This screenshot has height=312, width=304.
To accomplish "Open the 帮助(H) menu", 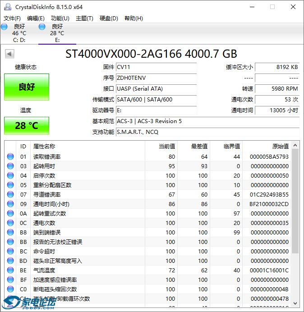I will pyautogui.click(x=134, y=18).
